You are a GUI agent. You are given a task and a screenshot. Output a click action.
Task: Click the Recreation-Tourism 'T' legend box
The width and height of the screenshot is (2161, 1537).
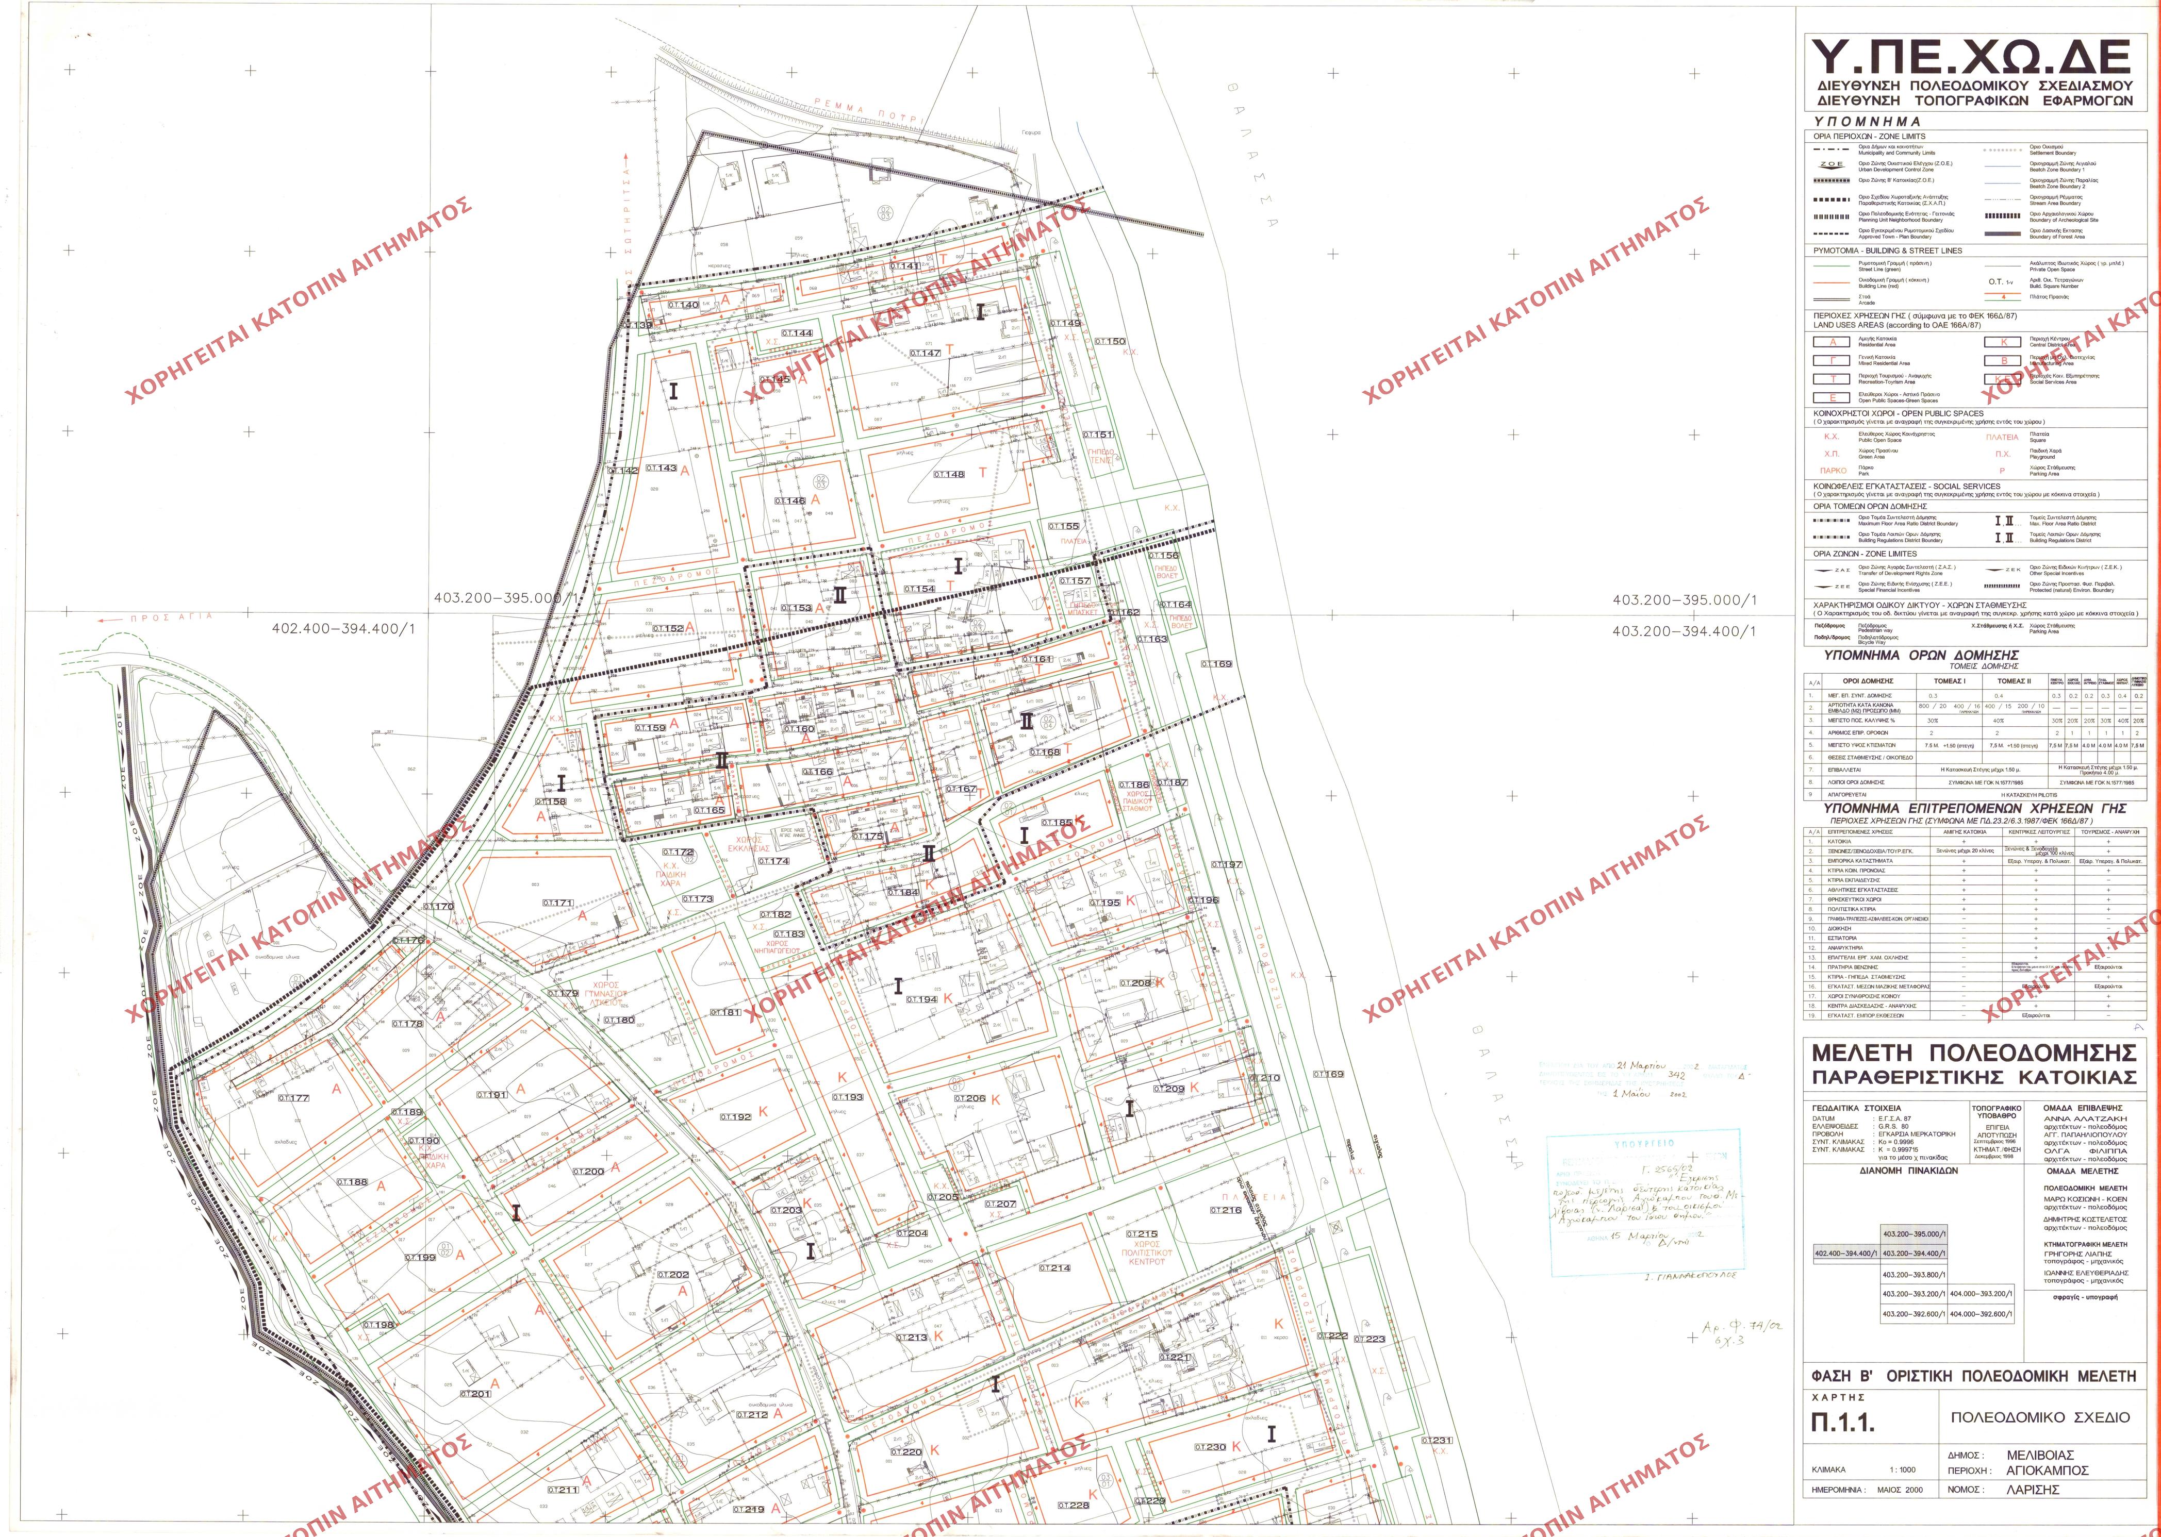pyautogui.click(x=1832, y=378)
